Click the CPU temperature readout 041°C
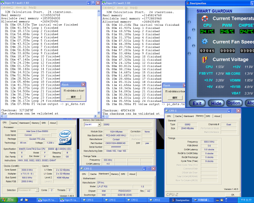 (207, 31)
